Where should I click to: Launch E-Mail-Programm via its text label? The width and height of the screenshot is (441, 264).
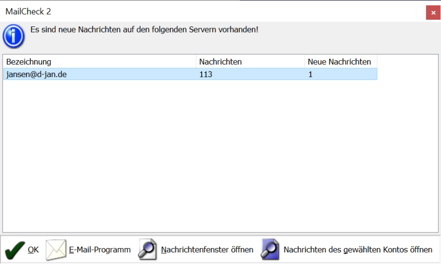(x=100, y=250)
